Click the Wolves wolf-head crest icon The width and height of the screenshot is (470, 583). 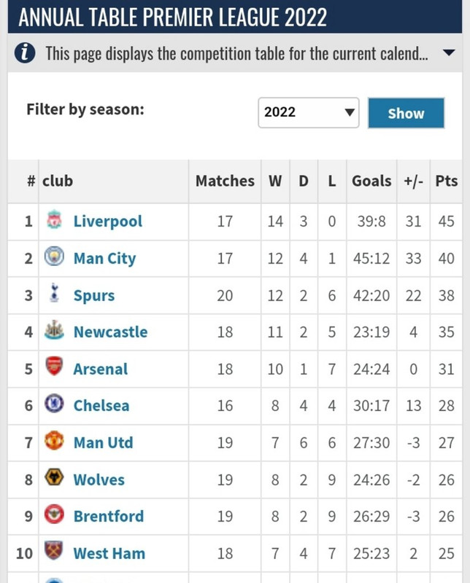pyautogui.click(x=55, y=477)
